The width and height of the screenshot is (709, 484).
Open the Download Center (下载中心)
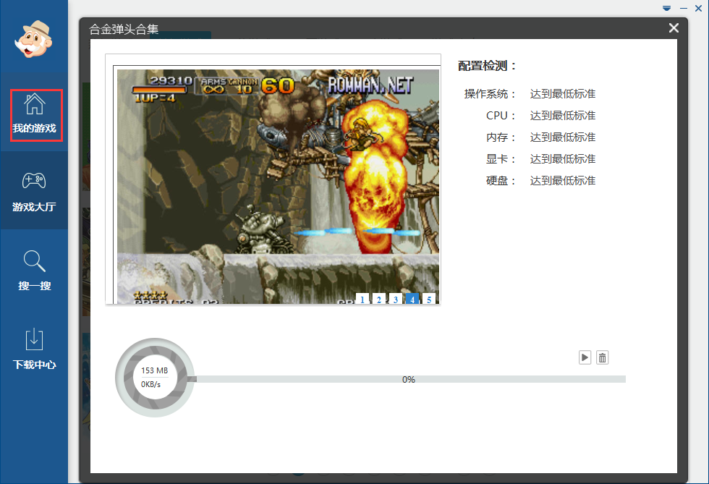[34, 349]
